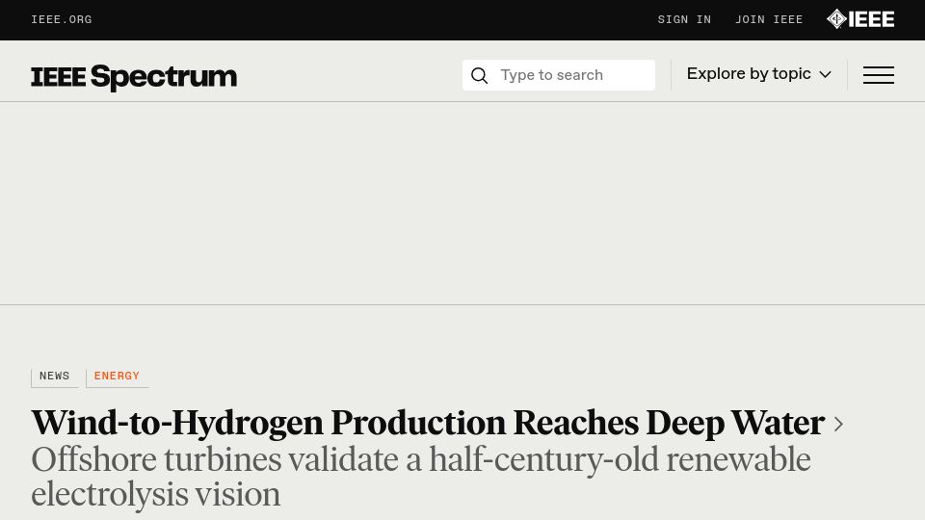Focus the 'Type to search' field
Screen dimensions: 925x520
[x=559, y=75]
